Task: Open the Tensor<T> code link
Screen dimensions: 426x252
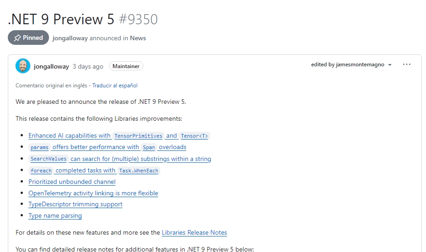Action: coord(194,136)
